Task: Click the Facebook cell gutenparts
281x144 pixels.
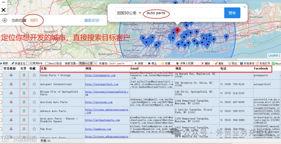Action: coord(261,75)
